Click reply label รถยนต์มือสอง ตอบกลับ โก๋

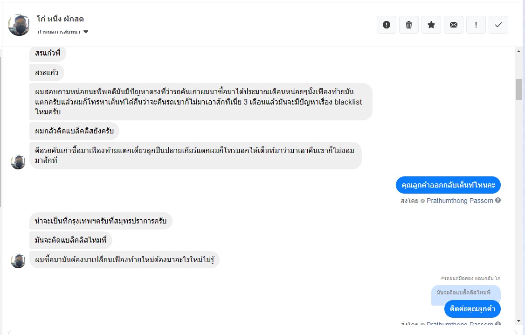[x=470, y=278]
